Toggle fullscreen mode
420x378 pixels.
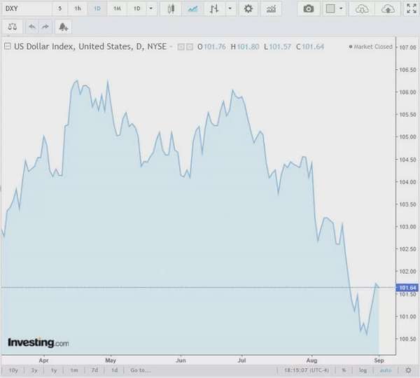412,8
